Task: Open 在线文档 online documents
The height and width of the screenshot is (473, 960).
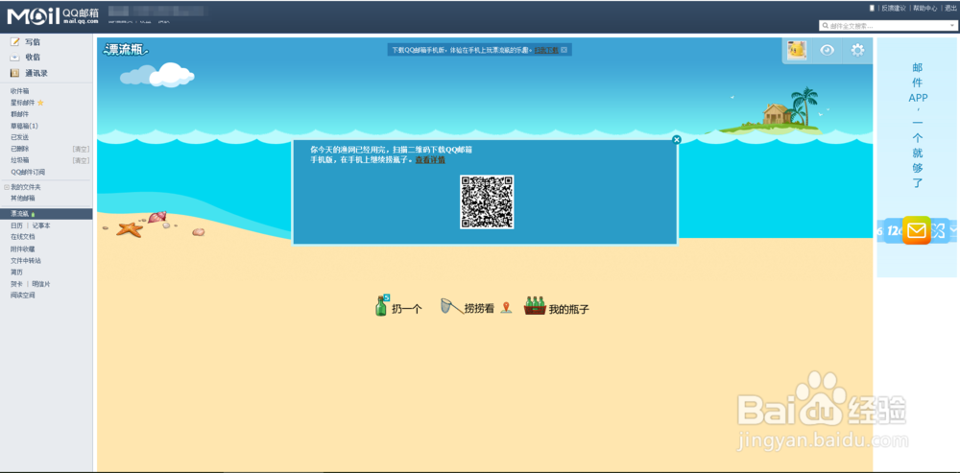Action: 22,237
